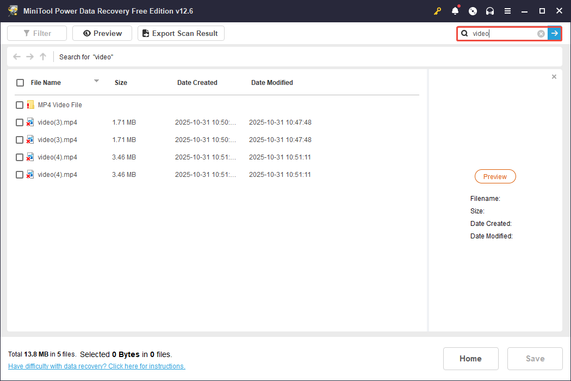Open the File Name sort dropdown

coord(96,82)
